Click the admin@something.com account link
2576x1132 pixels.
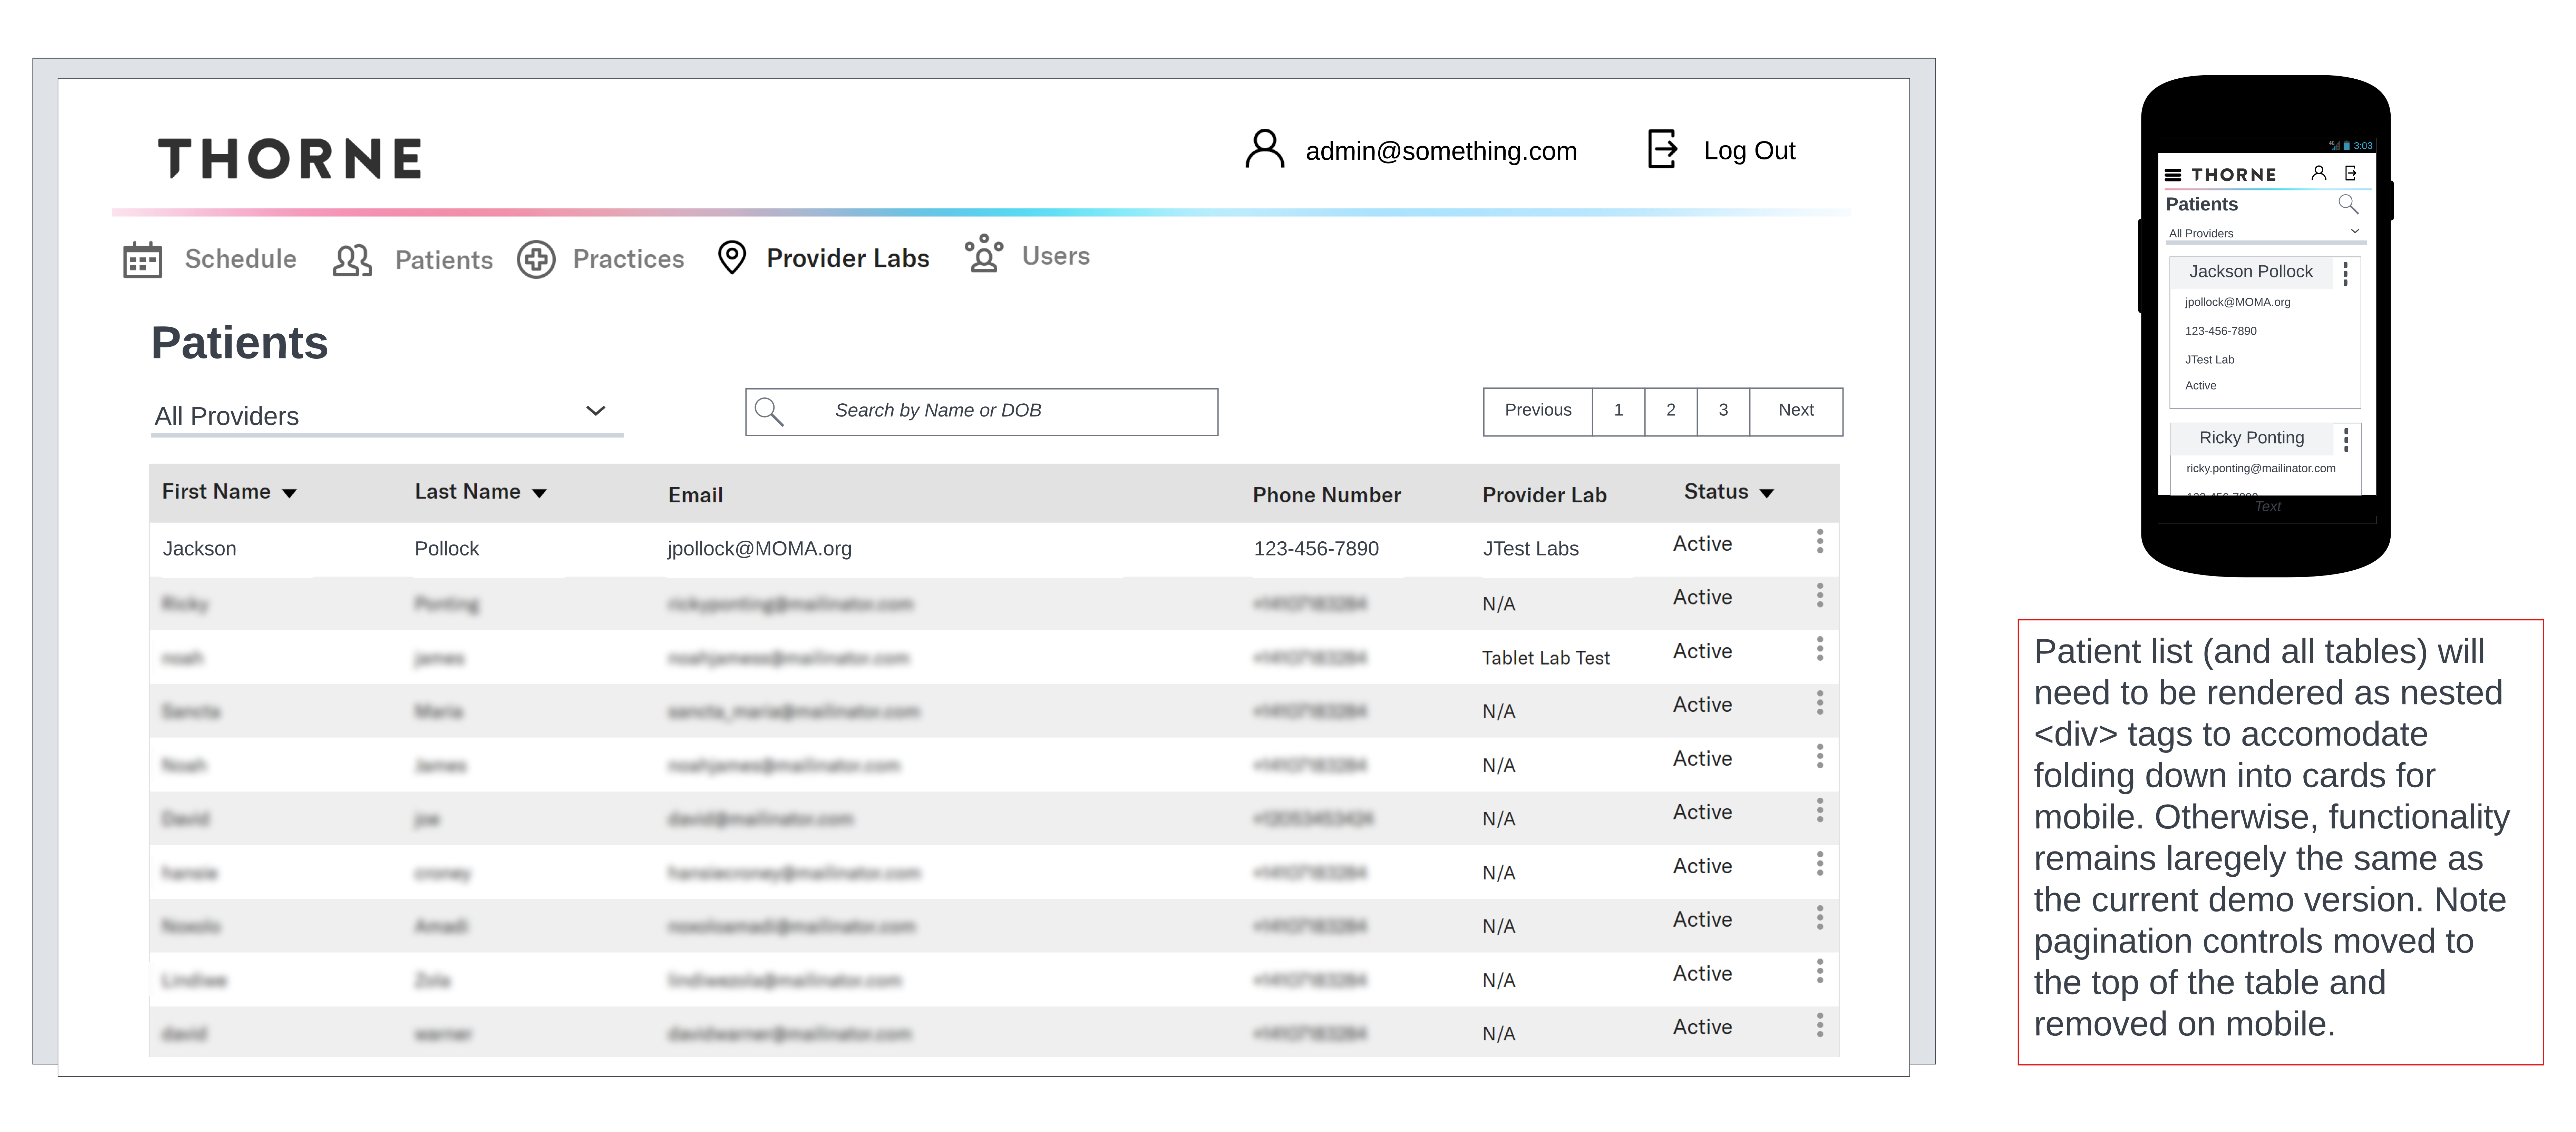1441,151
